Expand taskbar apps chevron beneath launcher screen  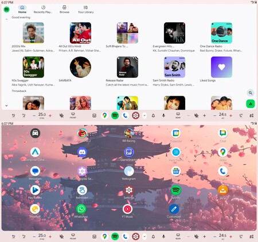pyautogui.click(x=144, y=236)
